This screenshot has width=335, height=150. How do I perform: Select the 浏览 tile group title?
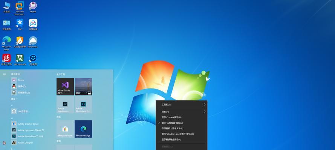coord(58,117)
